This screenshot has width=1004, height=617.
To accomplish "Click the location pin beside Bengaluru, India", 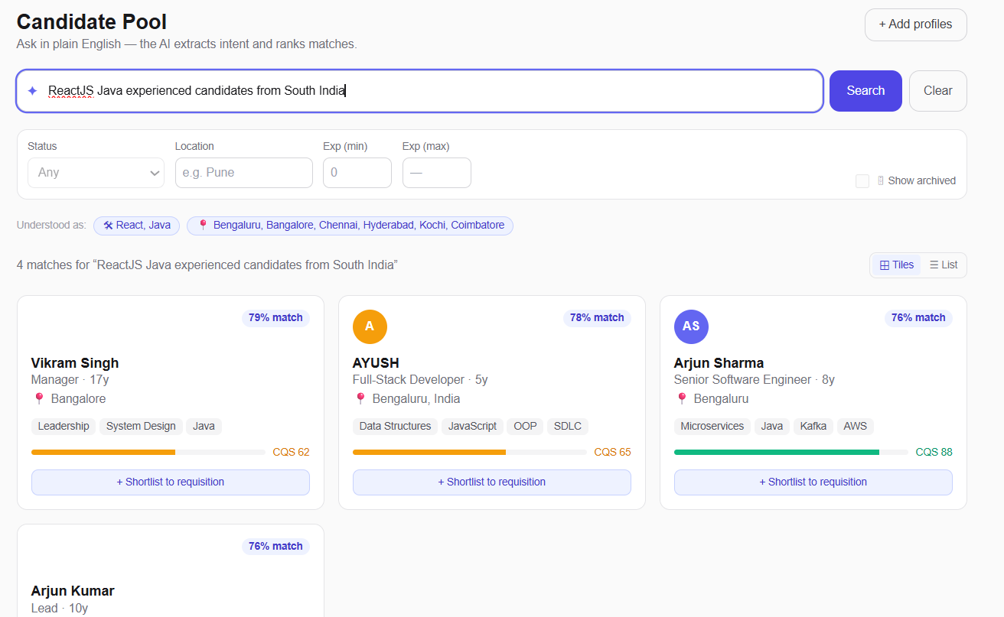I will (360, 399).
